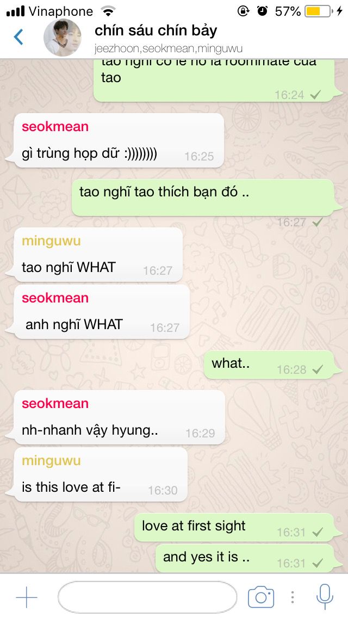Tap the three-dot icon beside the camera
Image resolution: width=348 pixels, height=618 pixels.
click(293, 597)
